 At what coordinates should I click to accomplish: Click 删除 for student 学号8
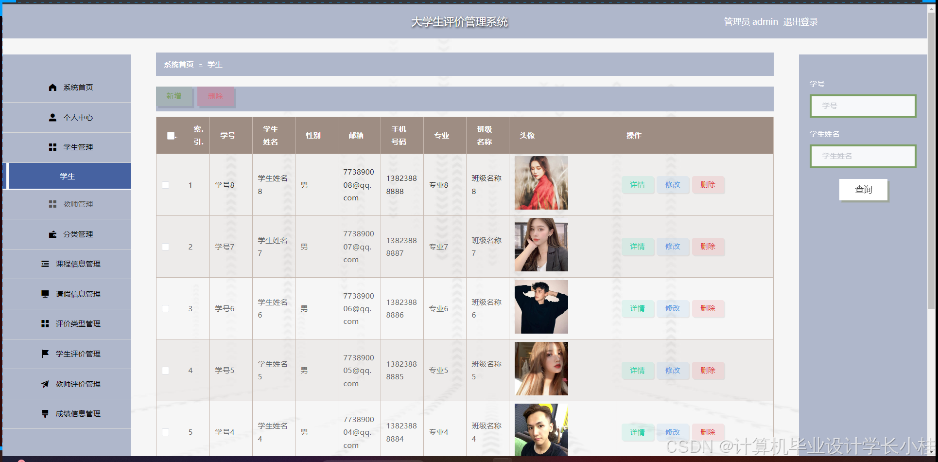[708, 185]
